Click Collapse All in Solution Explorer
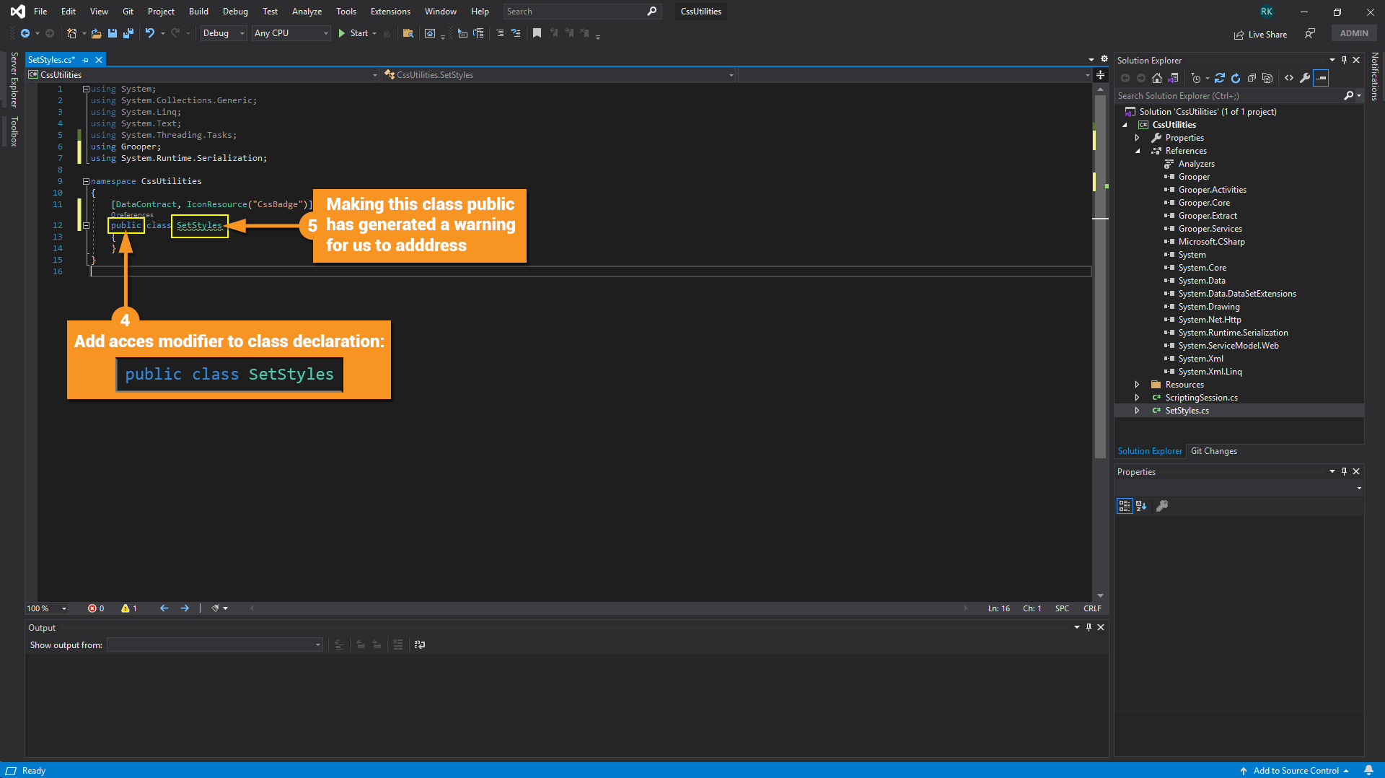 click(x=1252, y=78)
